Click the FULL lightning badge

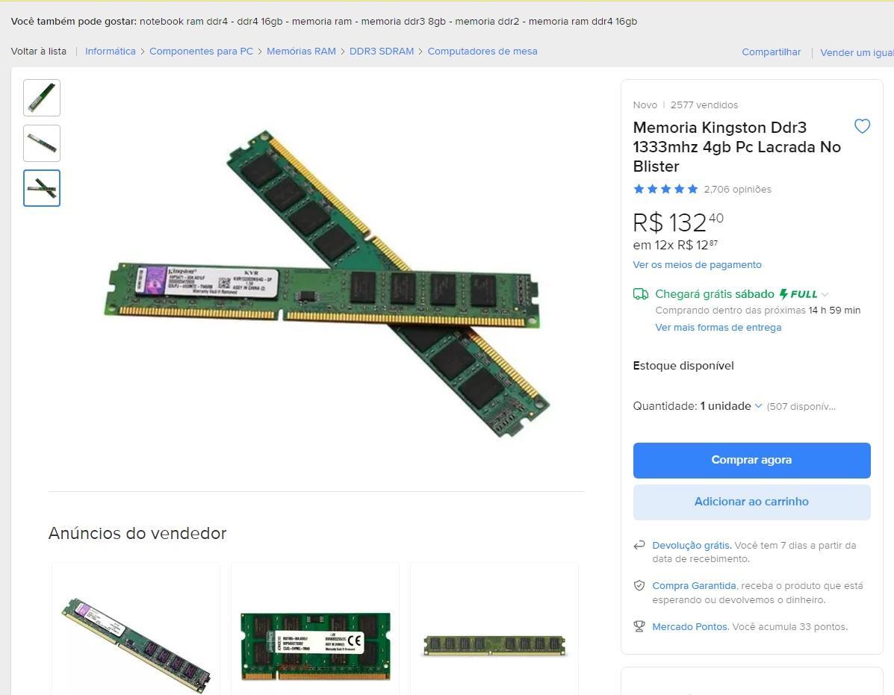point(798,294)
